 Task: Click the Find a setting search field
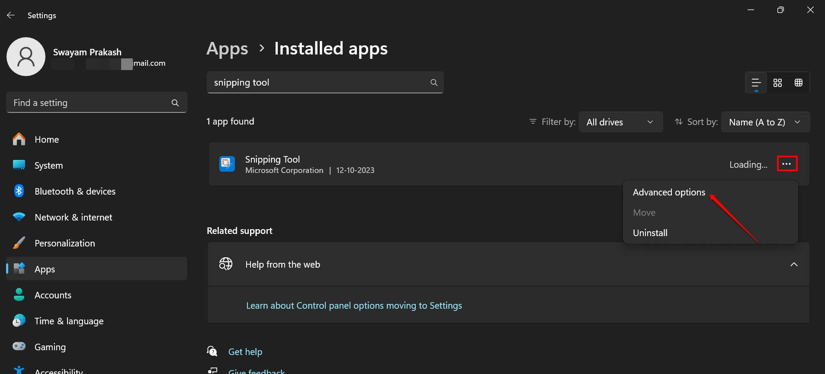coord(91,103)
